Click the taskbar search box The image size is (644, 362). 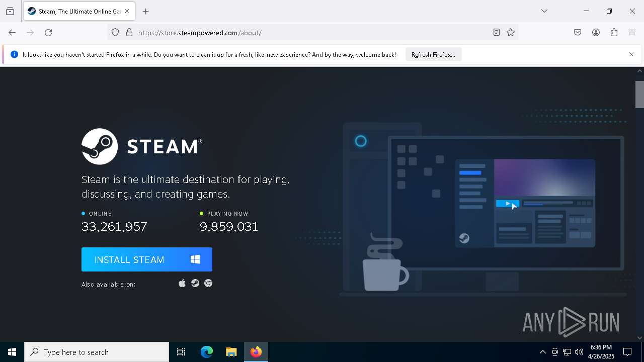pyautogui.click(x=97, y=352)
